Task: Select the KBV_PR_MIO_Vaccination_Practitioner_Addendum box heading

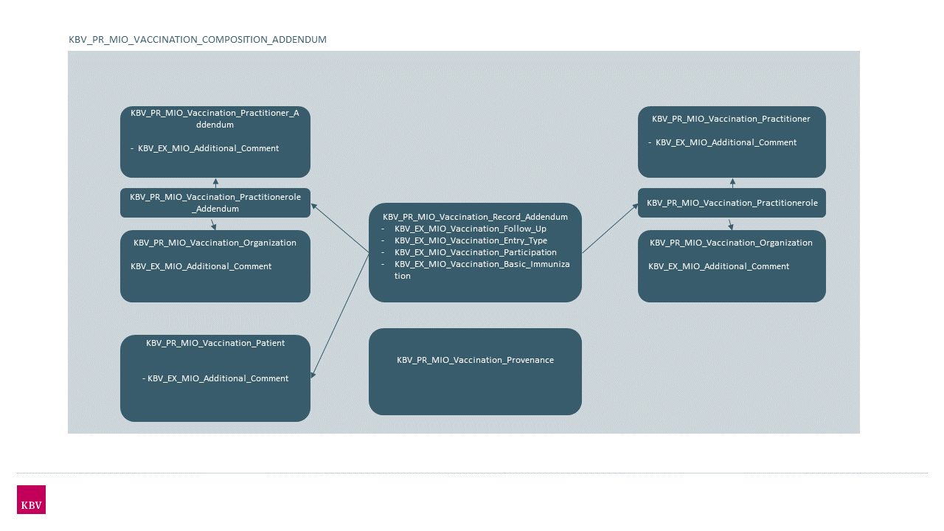Action: (215, 119)
